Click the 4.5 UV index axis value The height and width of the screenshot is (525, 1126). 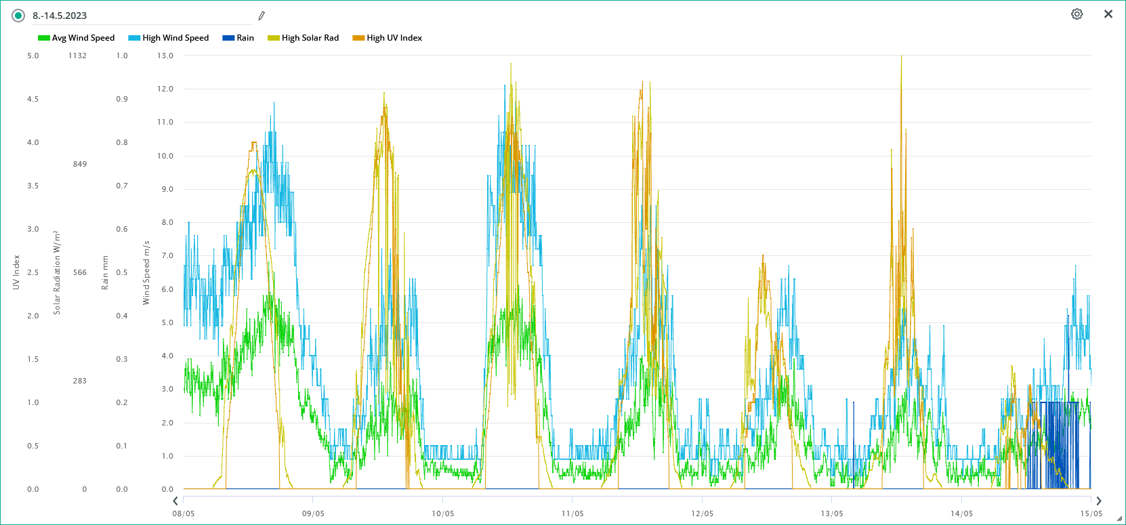pyautogui.click(x=33, y=99)
